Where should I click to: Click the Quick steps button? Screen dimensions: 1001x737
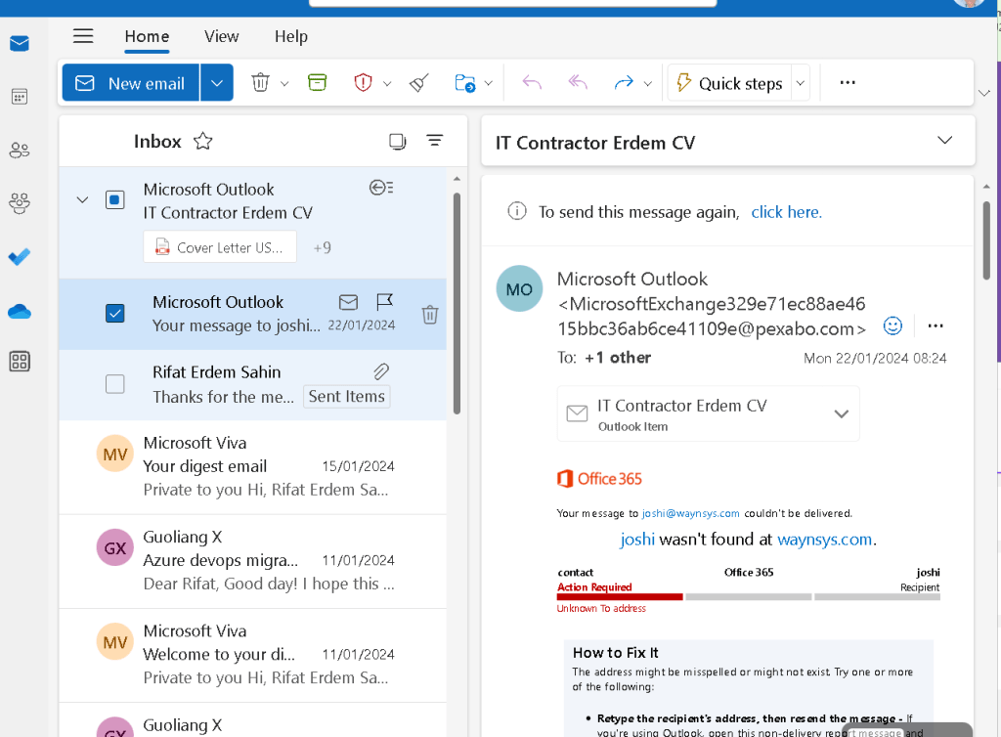click(729, 83)
